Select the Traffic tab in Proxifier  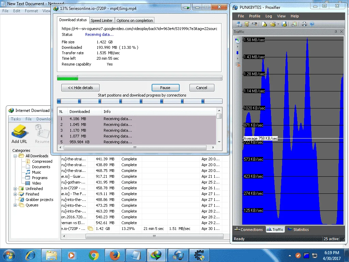275,230
